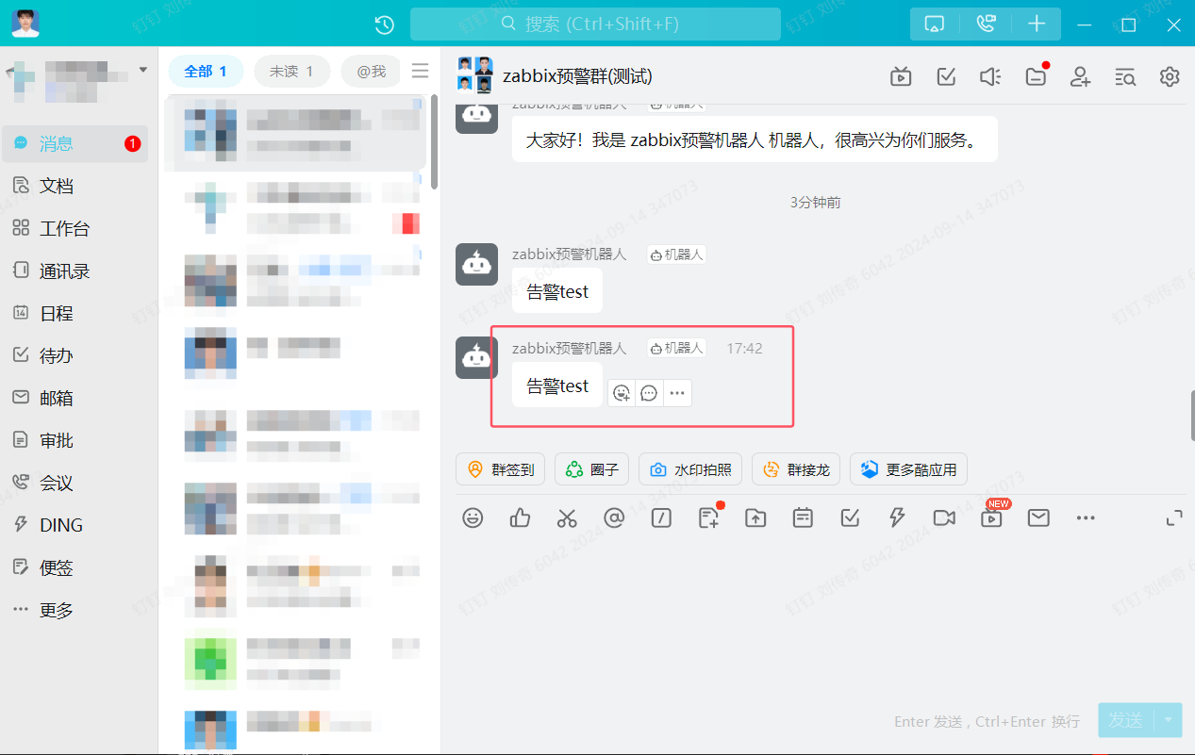Click the to-do checkbox icon in input toolbar

click(850, 517)
